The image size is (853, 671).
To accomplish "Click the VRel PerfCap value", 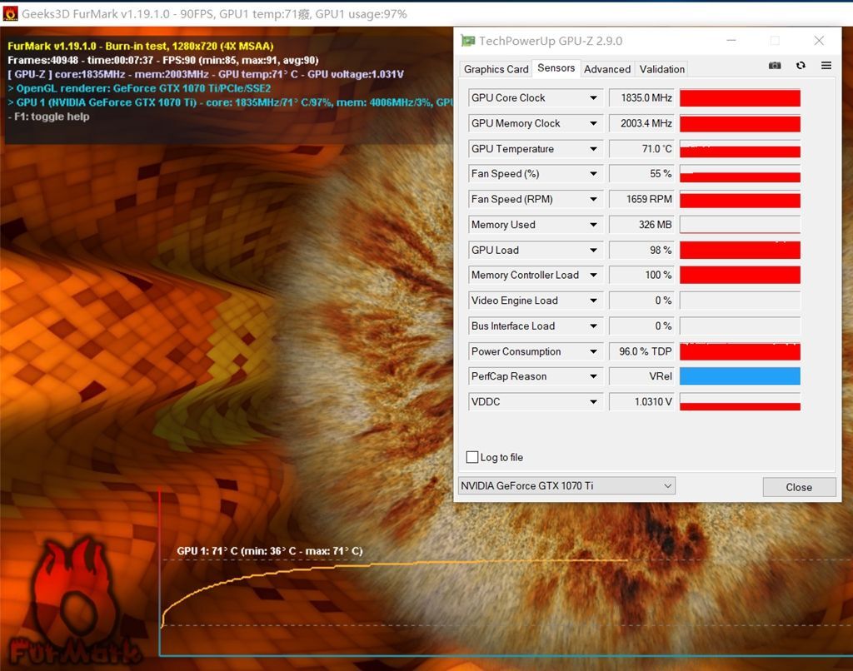I will pyautogui.click(x=642, y=376).
